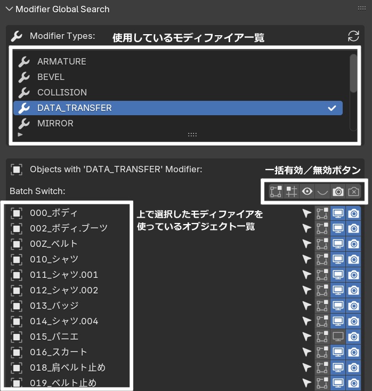Batch enable on-cage display

pyautogui.click(x=292, y=191)
